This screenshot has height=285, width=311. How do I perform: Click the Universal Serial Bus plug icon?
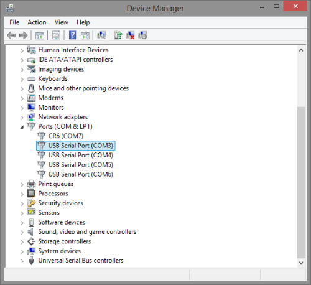point(31,261)
